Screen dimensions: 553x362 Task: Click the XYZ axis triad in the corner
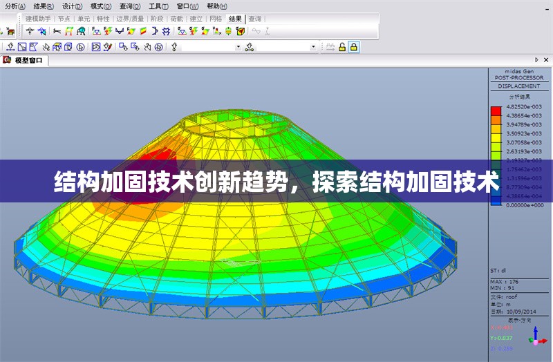[x=535, y=337]
